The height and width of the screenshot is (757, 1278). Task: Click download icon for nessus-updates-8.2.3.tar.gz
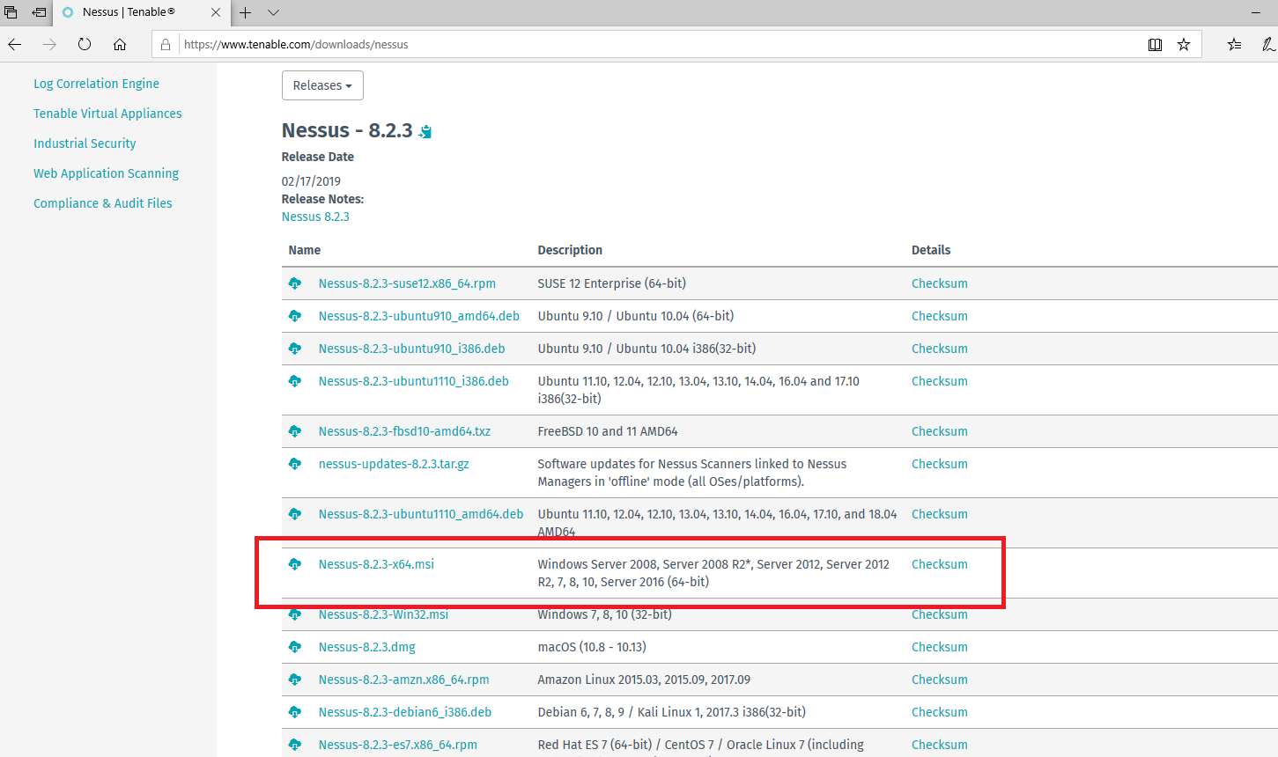coord(295,464)
